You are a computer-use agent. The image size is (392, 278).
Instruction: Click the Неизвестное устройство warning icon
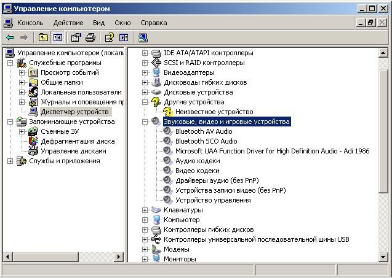coord(168,112)
